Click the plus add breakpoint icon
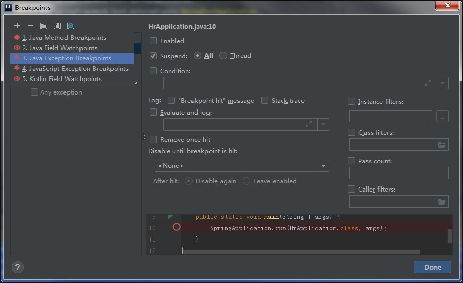 pos(17,26)
